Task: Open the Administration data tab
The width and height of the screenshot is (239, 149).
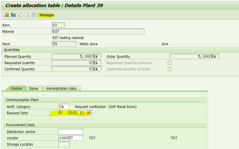Action: point(61,88)
